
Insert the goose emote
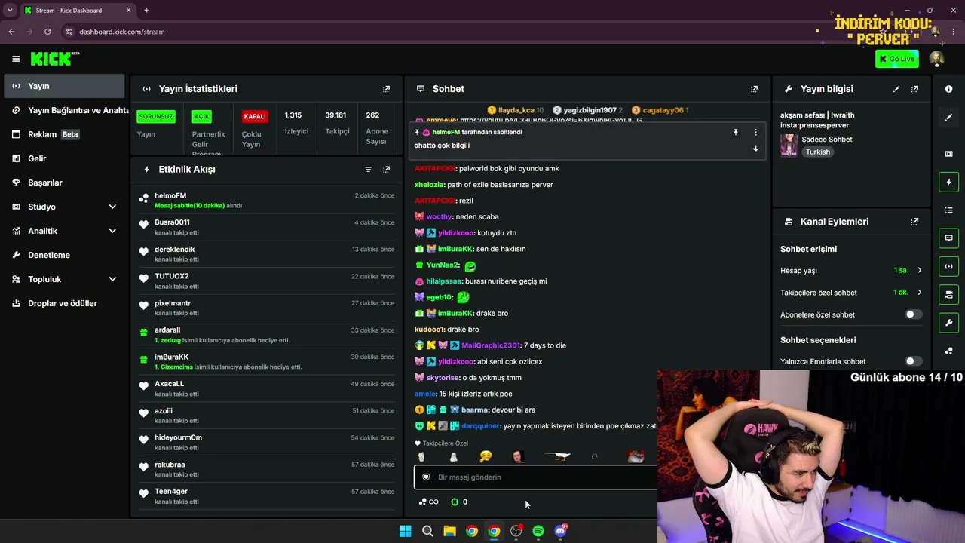[558, 456]
